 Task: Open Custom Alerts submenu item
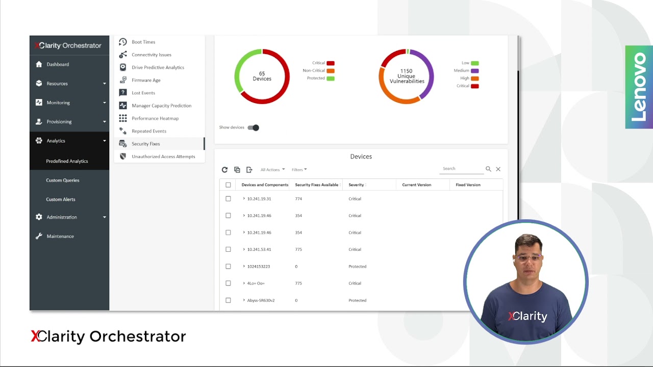(61, 199)
